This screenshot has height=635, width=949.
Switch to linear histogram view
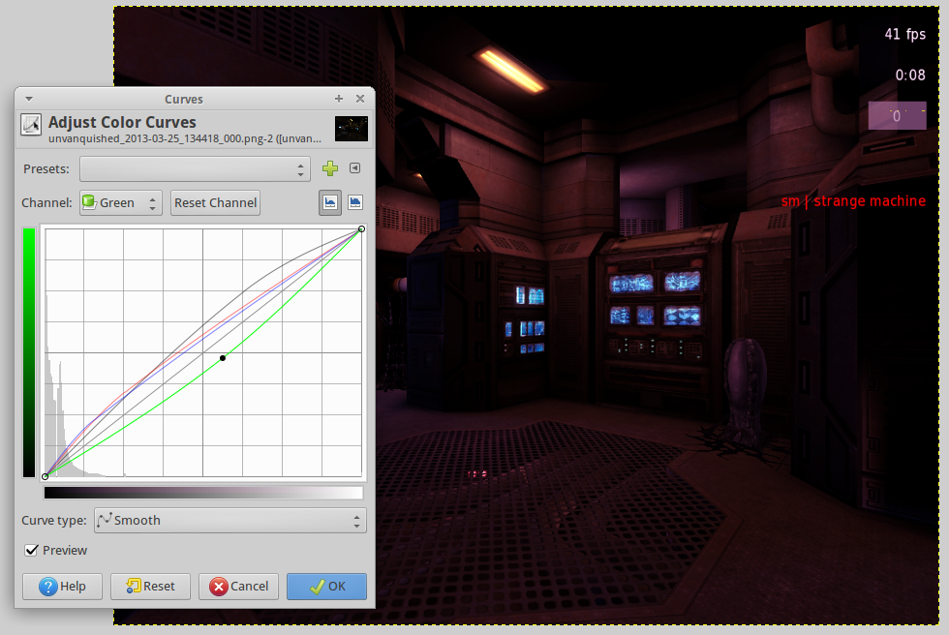[x=330, y=202]
